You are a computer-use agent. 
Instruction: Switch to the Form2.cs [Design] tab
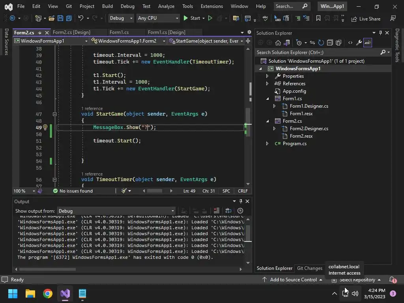click(x=72, y=32)
